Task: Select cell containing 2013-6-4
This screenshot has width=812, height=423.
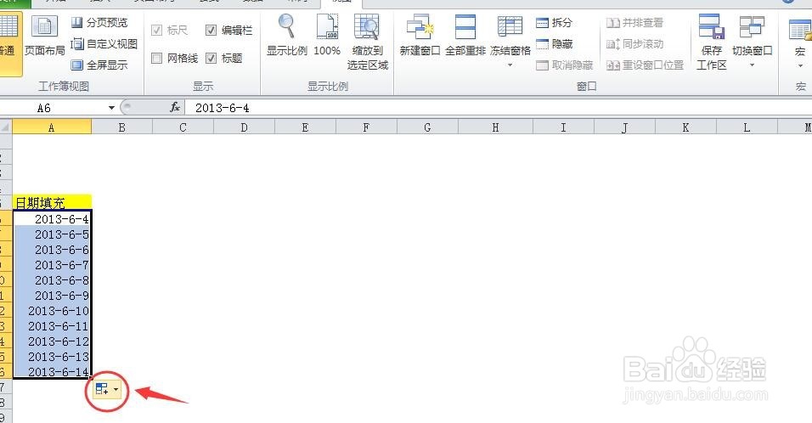Action: coord(52,219)
